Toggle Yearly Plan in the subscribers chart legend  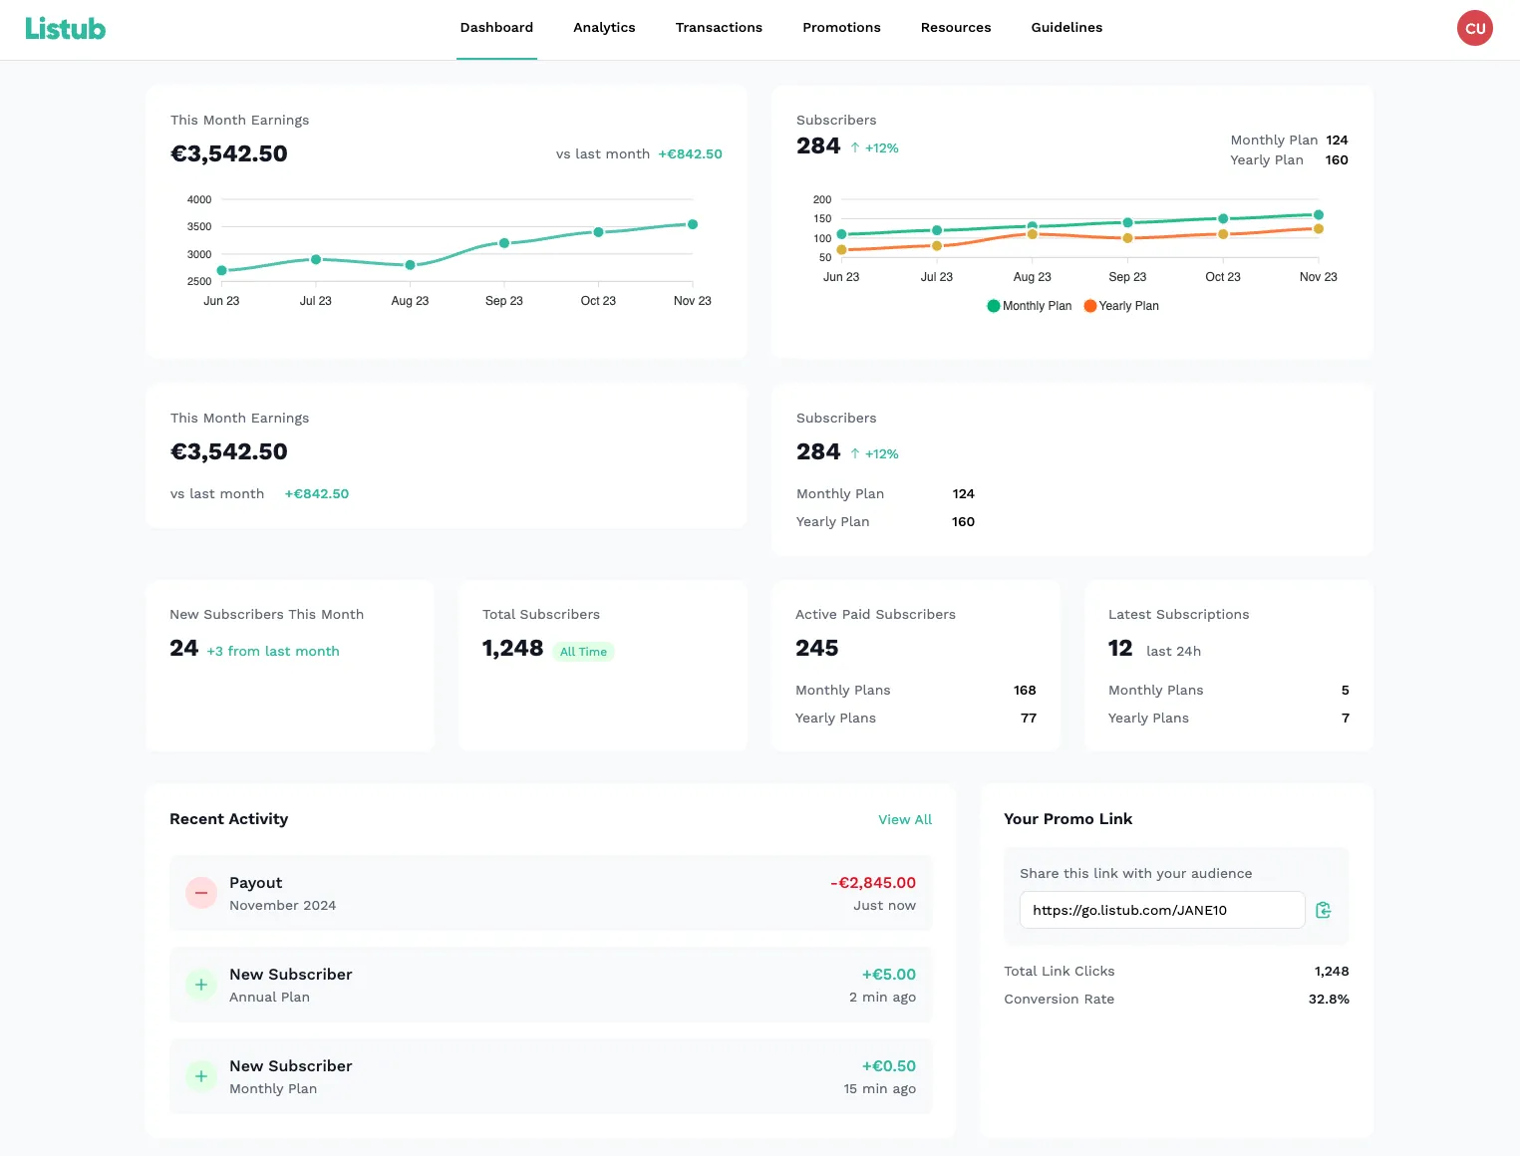tap(1120, 306)
